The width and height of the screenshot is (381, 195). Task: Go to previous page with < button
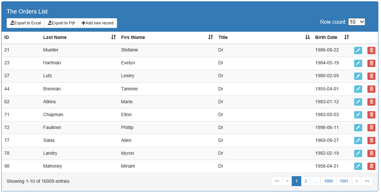click(287, 181)
